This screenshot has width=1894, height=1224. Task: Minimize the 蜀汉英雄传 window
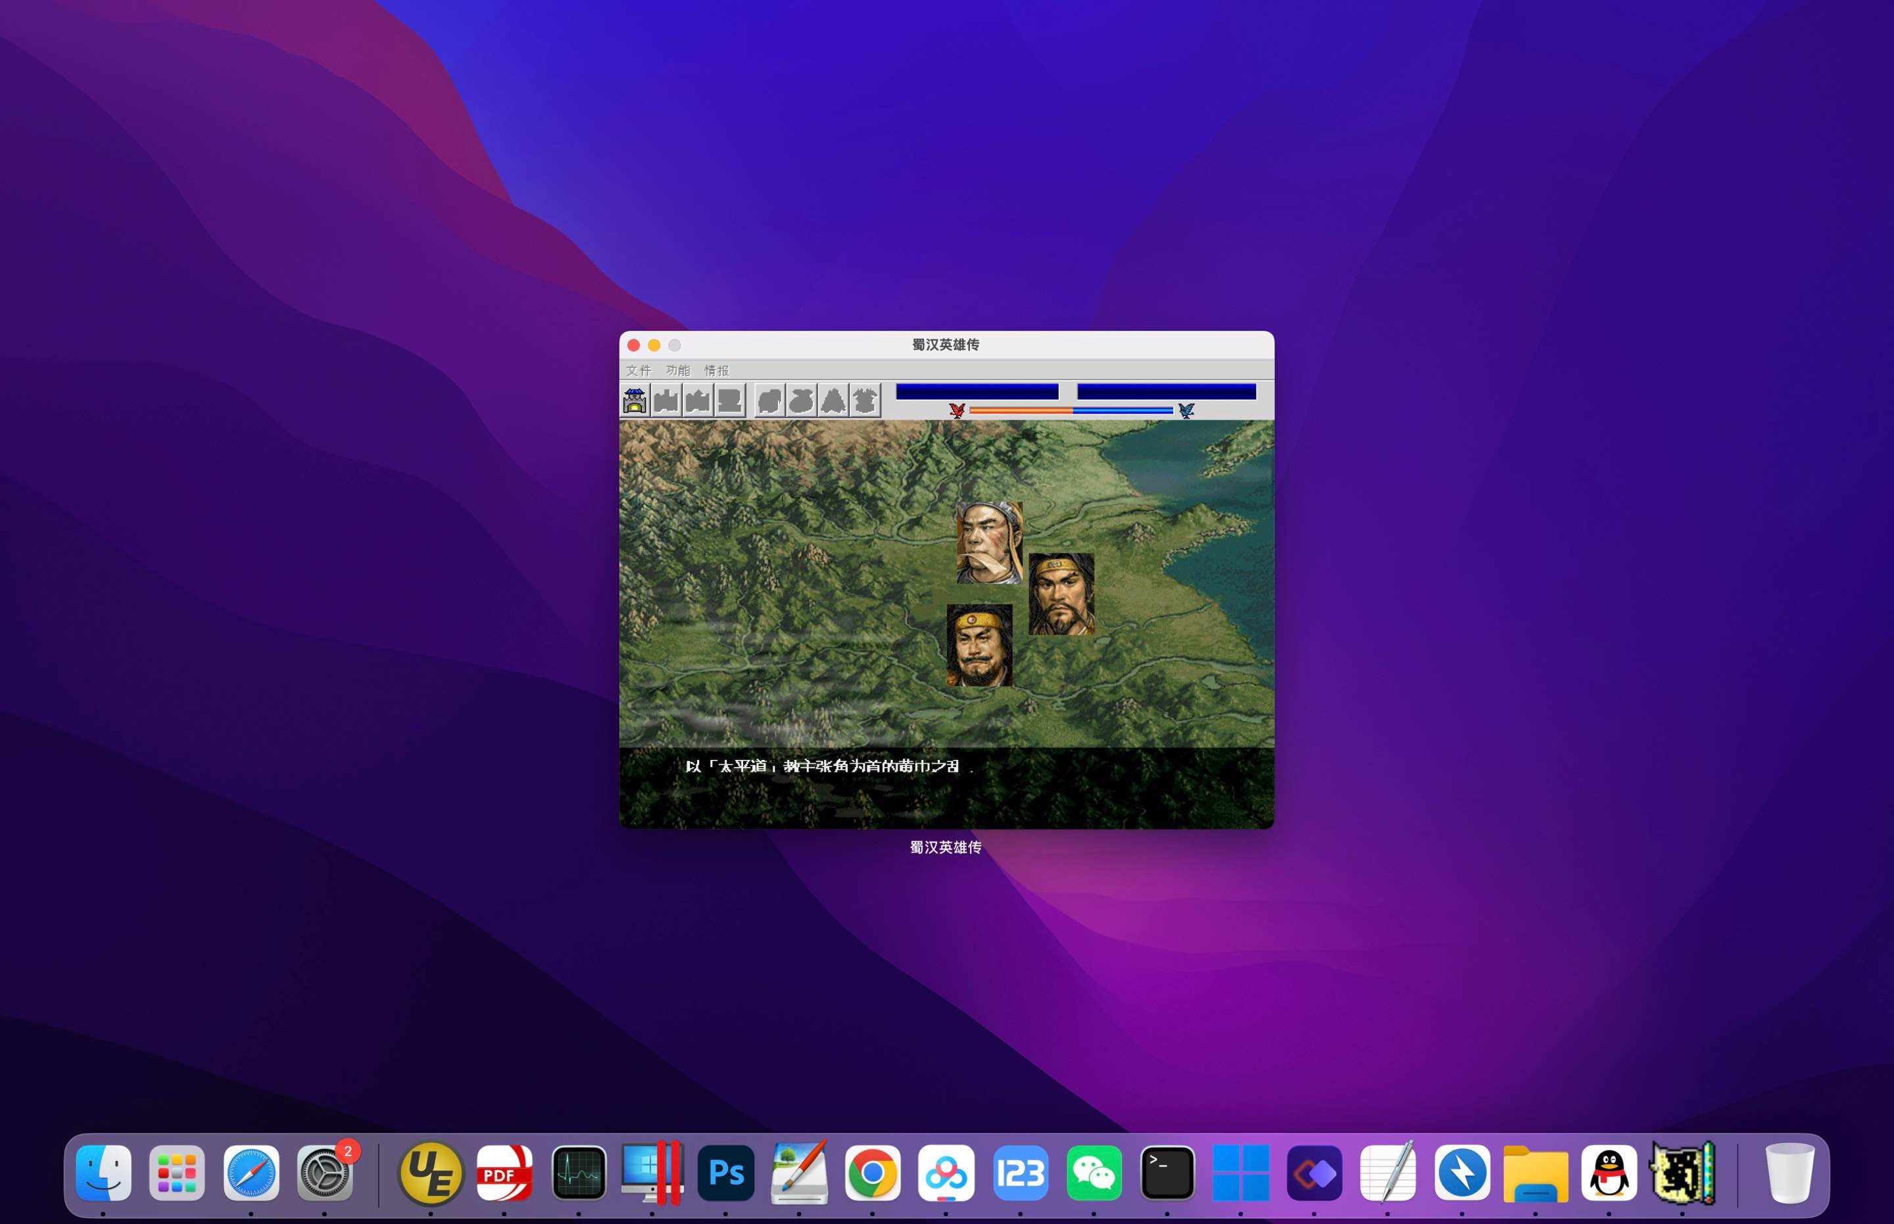click(x=654, y=345)
